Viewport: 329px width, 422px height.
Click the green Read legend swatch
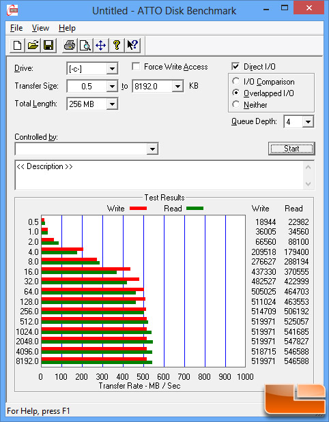[195, 209]
